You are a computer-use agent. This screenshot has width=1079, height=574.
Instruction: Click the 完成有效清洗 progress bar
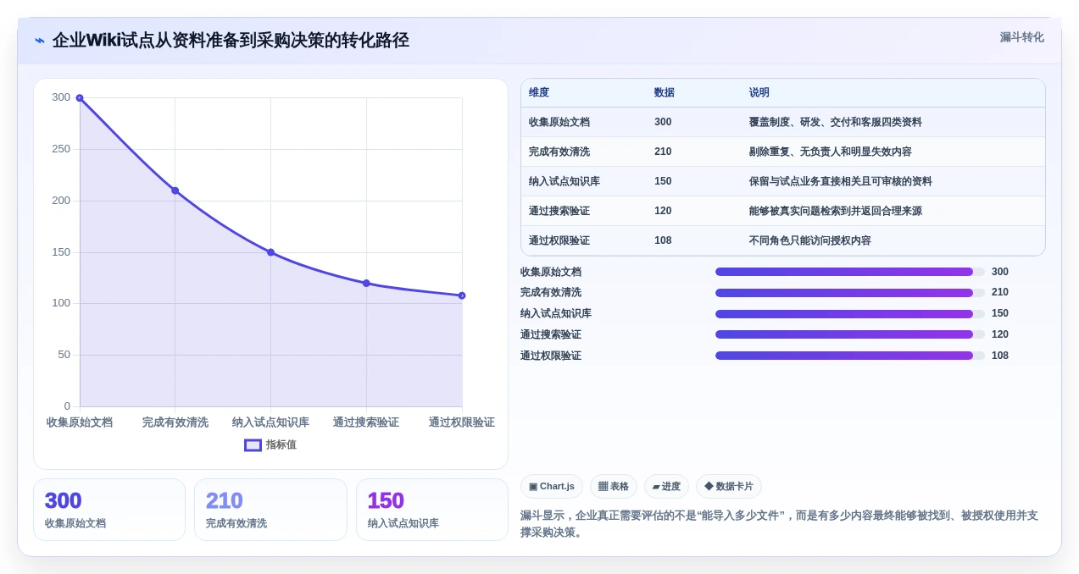pos(850,293)
